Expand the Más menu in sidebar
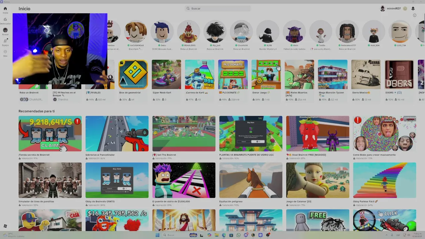This screenshot has width=425, height=239. (5, 51)
